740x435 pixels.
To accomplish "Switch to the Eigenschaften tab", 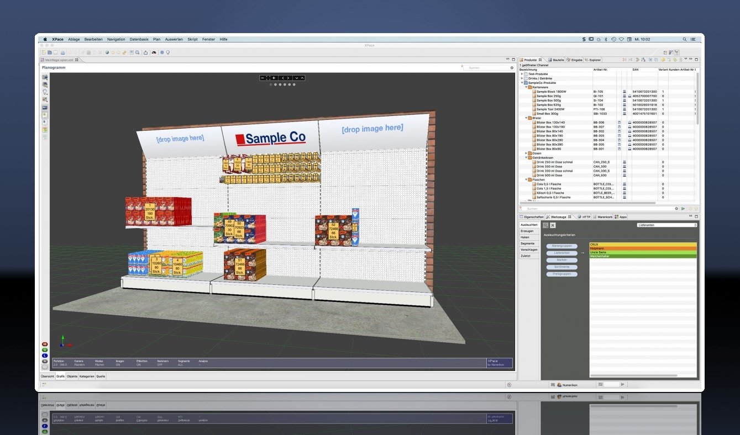I will coord(532,217).
